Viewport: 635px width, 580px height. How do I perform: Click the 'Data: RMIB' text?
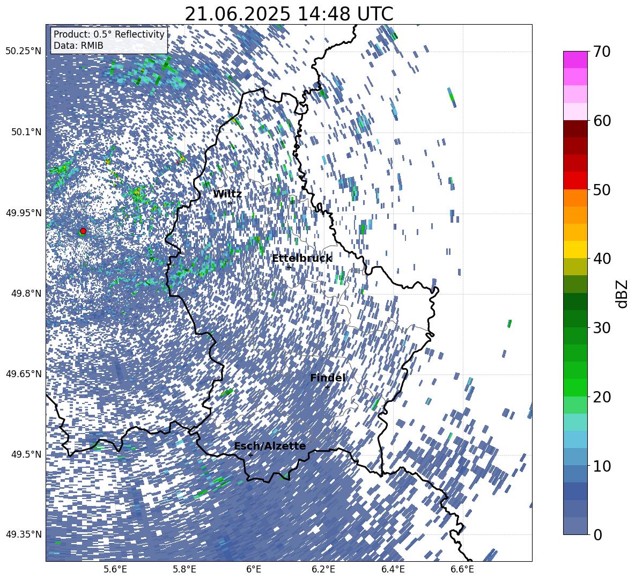(78, 46)
